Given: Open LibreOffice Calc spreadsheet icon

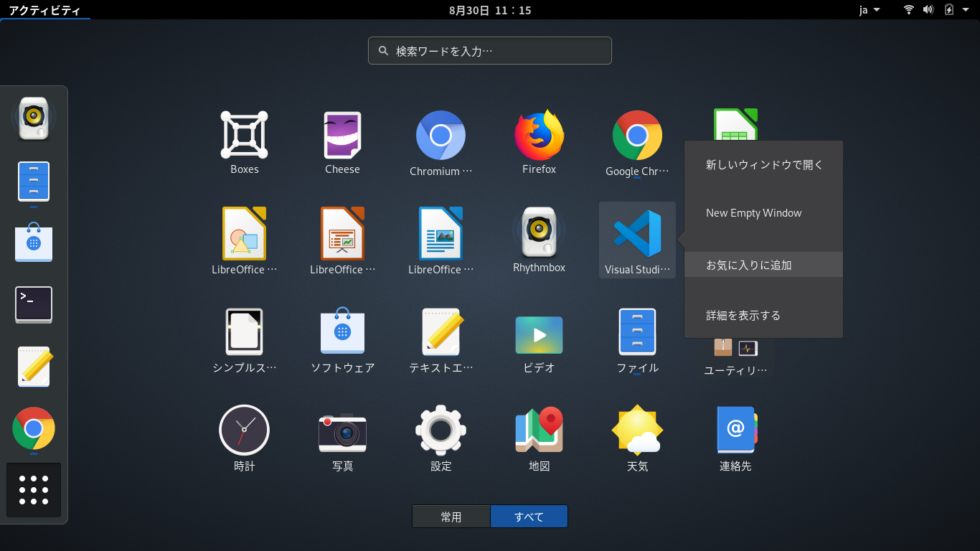Looking at the screenshot, I should [x=735, y=124].
